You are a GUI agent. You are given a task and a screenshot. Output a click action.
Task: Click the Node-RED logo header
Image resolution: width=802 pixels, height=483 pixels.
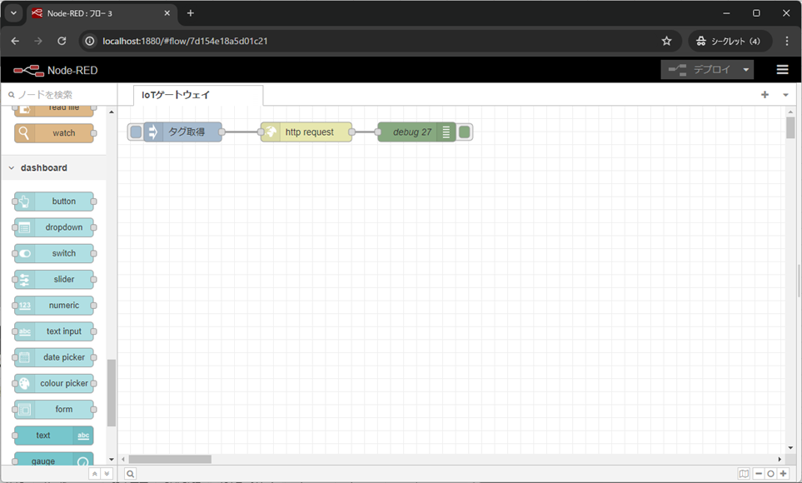point(55,71)
